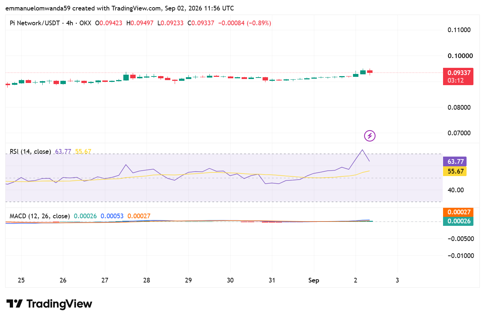485x320 pixels.
Task: Click the RSI (14, close) indicator label
Action: click(x=30, y=152)
